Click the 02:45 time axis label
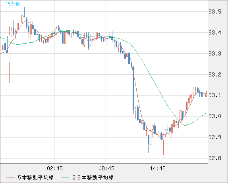This screenshot has width=228, height=183. point(55,168)
